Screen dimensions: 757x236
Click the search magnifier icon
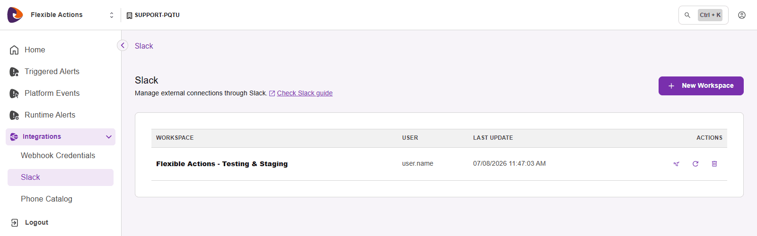point(687,15)
